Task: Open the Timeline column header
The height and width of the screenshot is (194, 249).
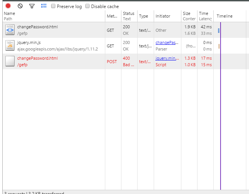Action: [x=224, y=16]
